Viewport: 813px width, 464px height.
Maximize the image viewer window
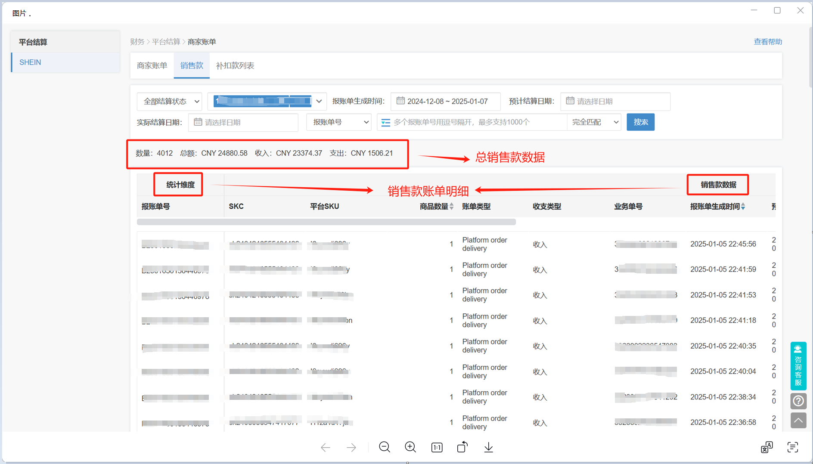(777, 10)
